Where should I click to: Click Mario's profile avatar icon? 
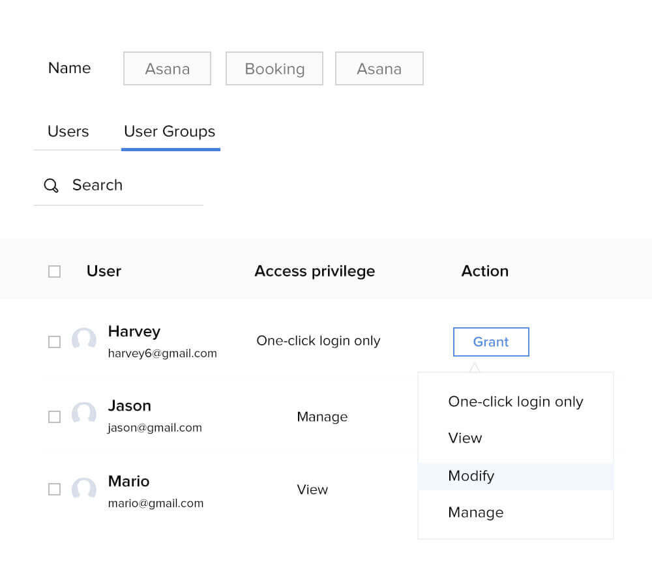tap(84, 489)
